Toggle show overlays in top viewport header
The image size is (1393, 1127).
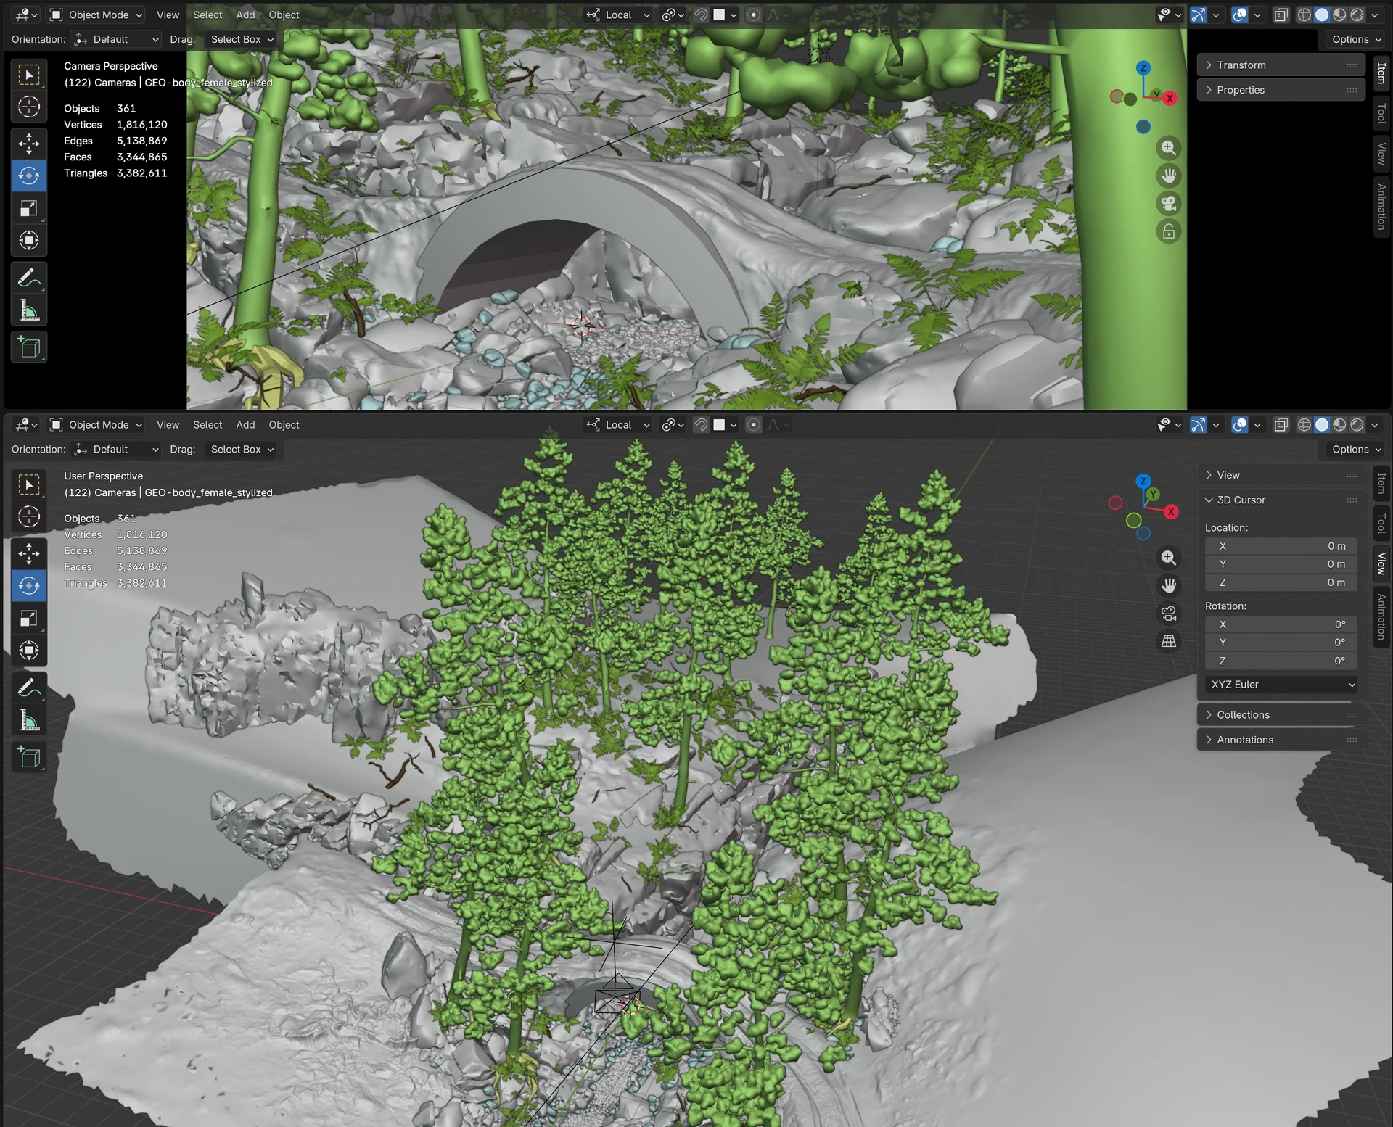click(x=1241, y=15)
